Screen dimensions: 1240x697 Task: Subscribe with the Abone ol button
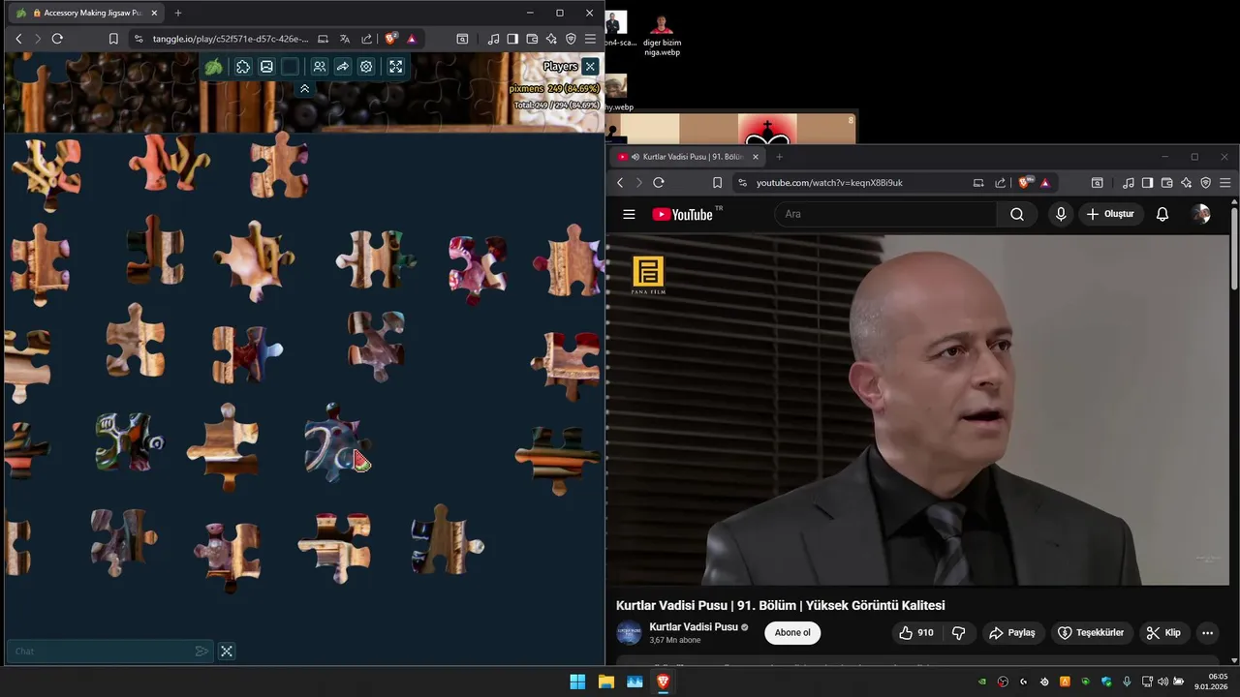point(792,633)
